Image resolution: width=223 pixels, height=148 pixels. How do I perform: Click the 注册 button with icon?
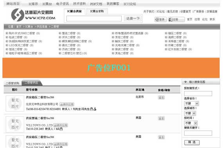click(x=176, y=19)
